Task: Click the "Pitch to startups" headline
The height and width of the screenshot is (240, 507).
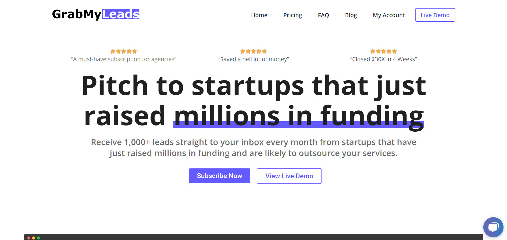Action: 253,101
